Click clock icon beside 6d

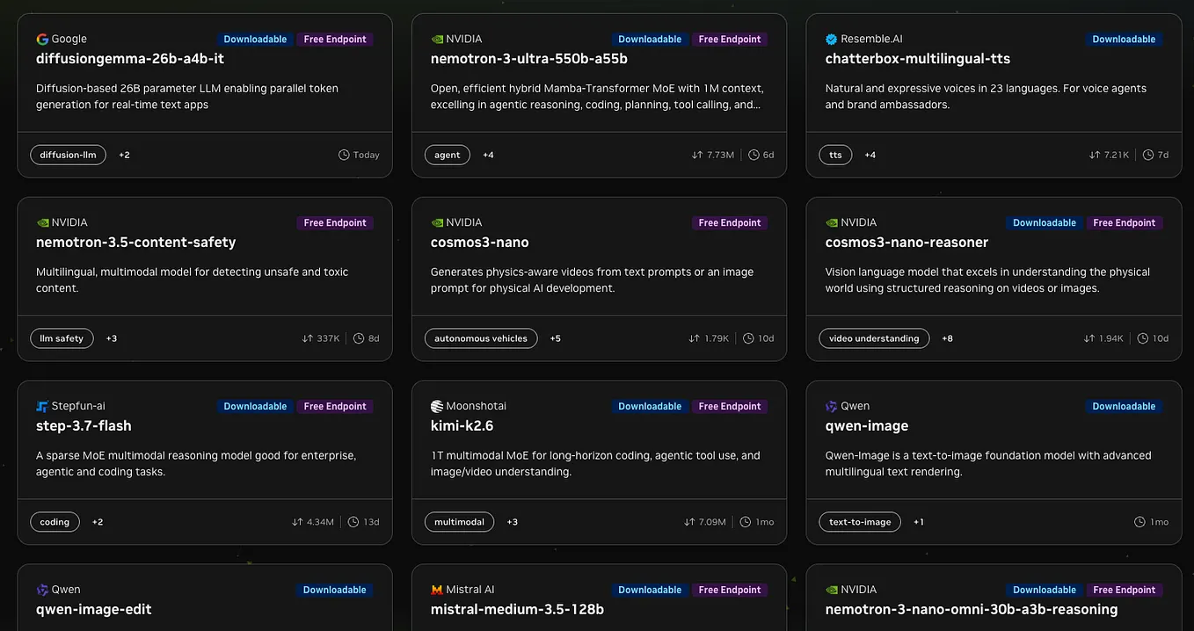754,155
